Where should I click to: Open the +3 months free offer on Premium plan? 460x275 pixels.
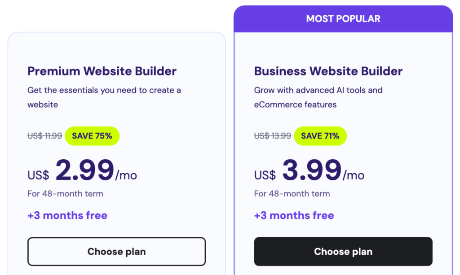click(x=67, y=215)
